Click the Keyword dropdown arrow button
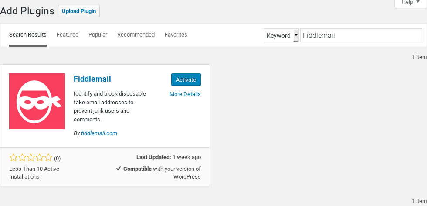Viewport: 427px width, 206px height. 296,35
